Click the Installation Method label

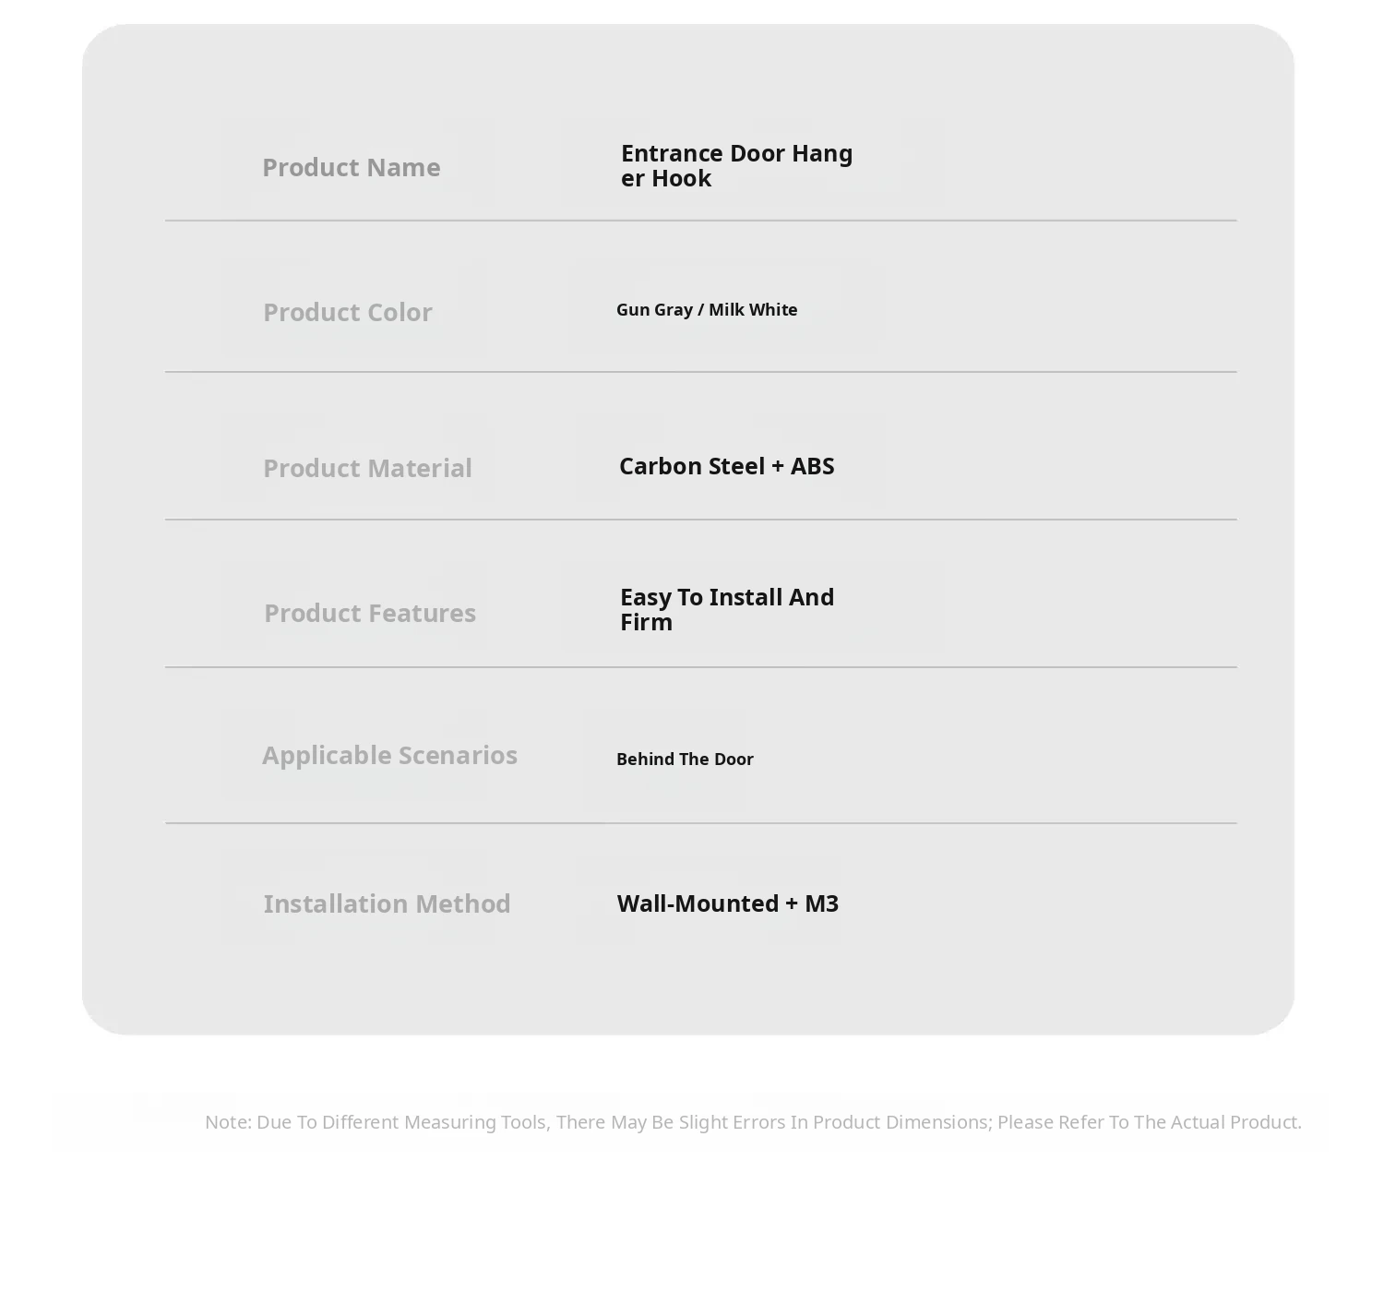pos(387,904)
